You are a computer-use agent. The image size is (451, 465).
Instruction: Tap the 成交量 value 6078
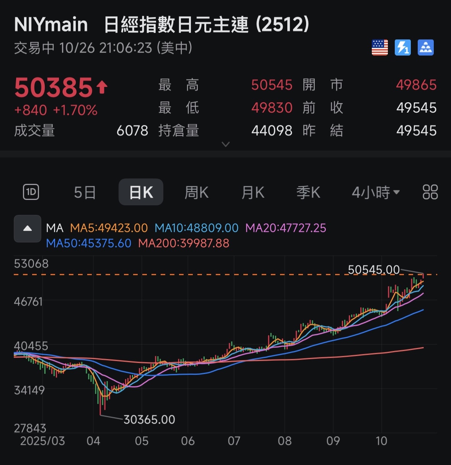[x=132, y=131]
